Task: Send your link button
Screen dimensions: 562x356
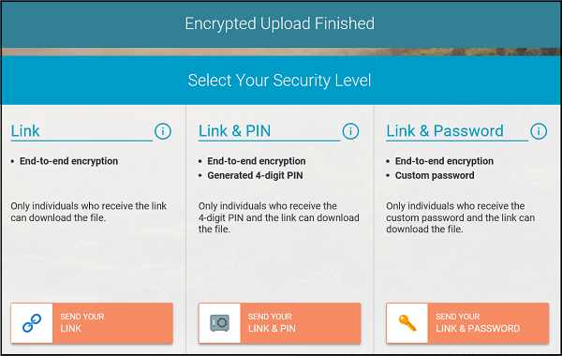Action: coord(92,323)
